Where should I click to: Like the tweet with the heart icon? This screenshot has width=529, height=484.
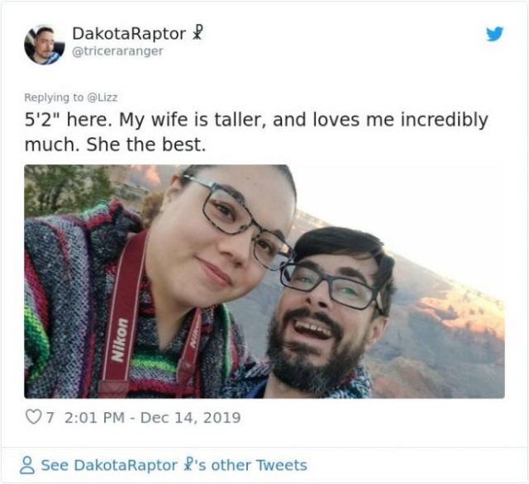33,417
